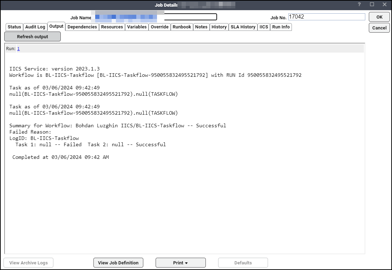The image size is (392, 270).
Task: Maximize the Job Details window
Action: click(x=372, y=5)
